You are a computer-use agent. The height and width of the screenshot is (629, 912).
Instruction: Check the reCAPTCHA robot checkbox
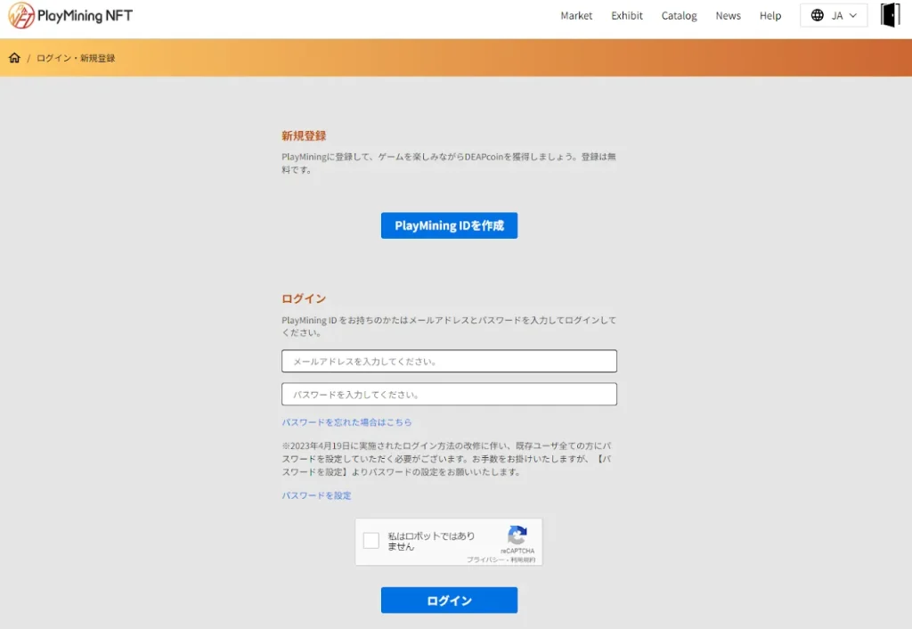[371, 541]
